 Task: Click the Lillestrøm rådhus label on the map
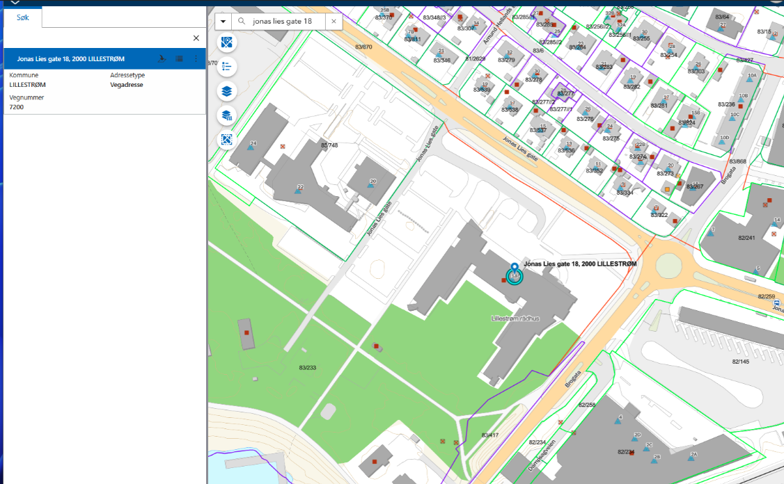tap(515, 318)
